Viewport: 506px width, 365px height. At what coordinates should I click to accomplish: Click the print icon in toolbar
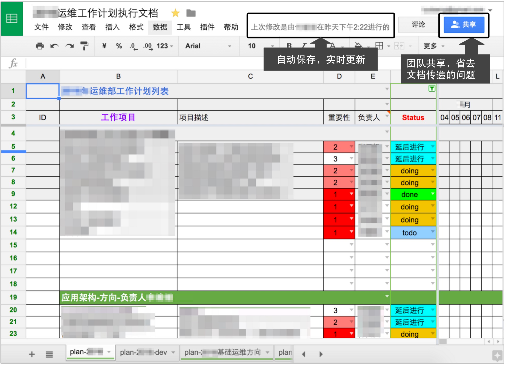40,46
